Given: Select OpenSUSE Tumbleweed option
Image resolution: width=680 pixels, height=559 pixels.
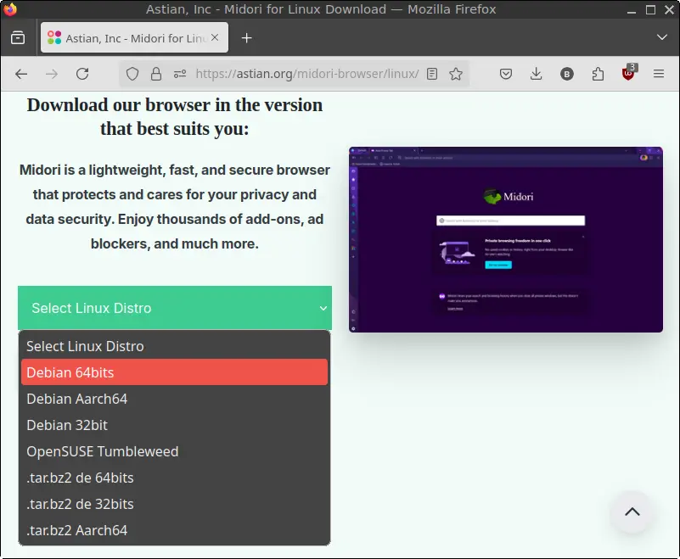Looking at the screenshot, I should tap(174, 451).
